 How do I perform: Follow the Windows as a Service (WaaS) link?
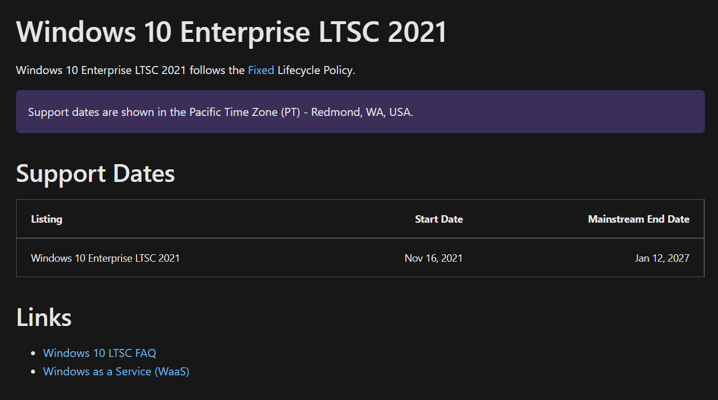tap(116, 371)
